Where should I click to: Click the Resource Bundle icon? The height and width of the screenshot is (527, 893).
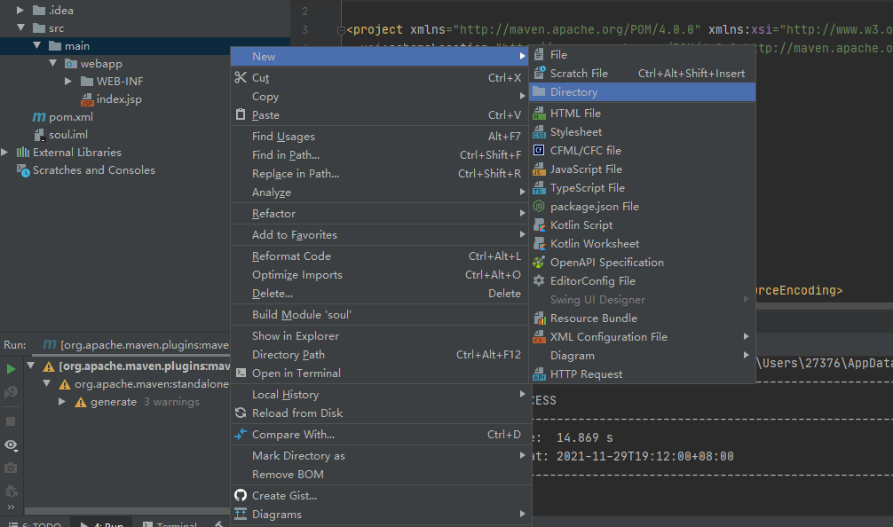point(539,319)
